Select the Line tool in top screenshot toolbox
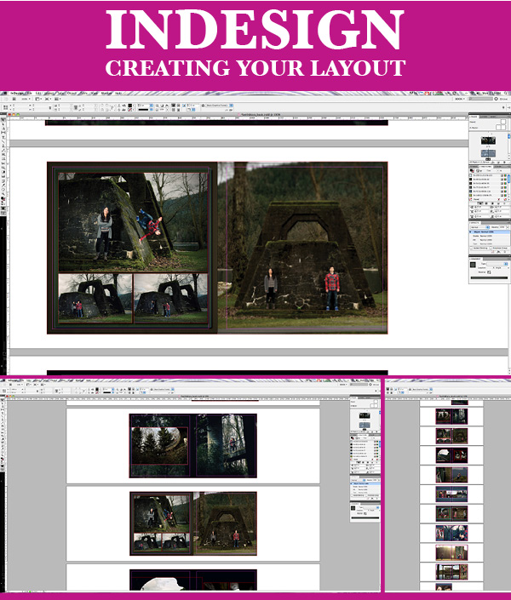The width and height of the screenshot is (511, 600). tap(3, 141)
